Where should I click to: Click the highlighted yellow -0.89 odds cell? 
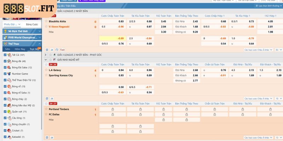112,38
